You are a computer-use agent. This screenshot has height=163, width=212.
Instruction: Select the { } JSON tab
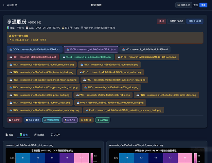pyautogui.click(x=56, y=135)
